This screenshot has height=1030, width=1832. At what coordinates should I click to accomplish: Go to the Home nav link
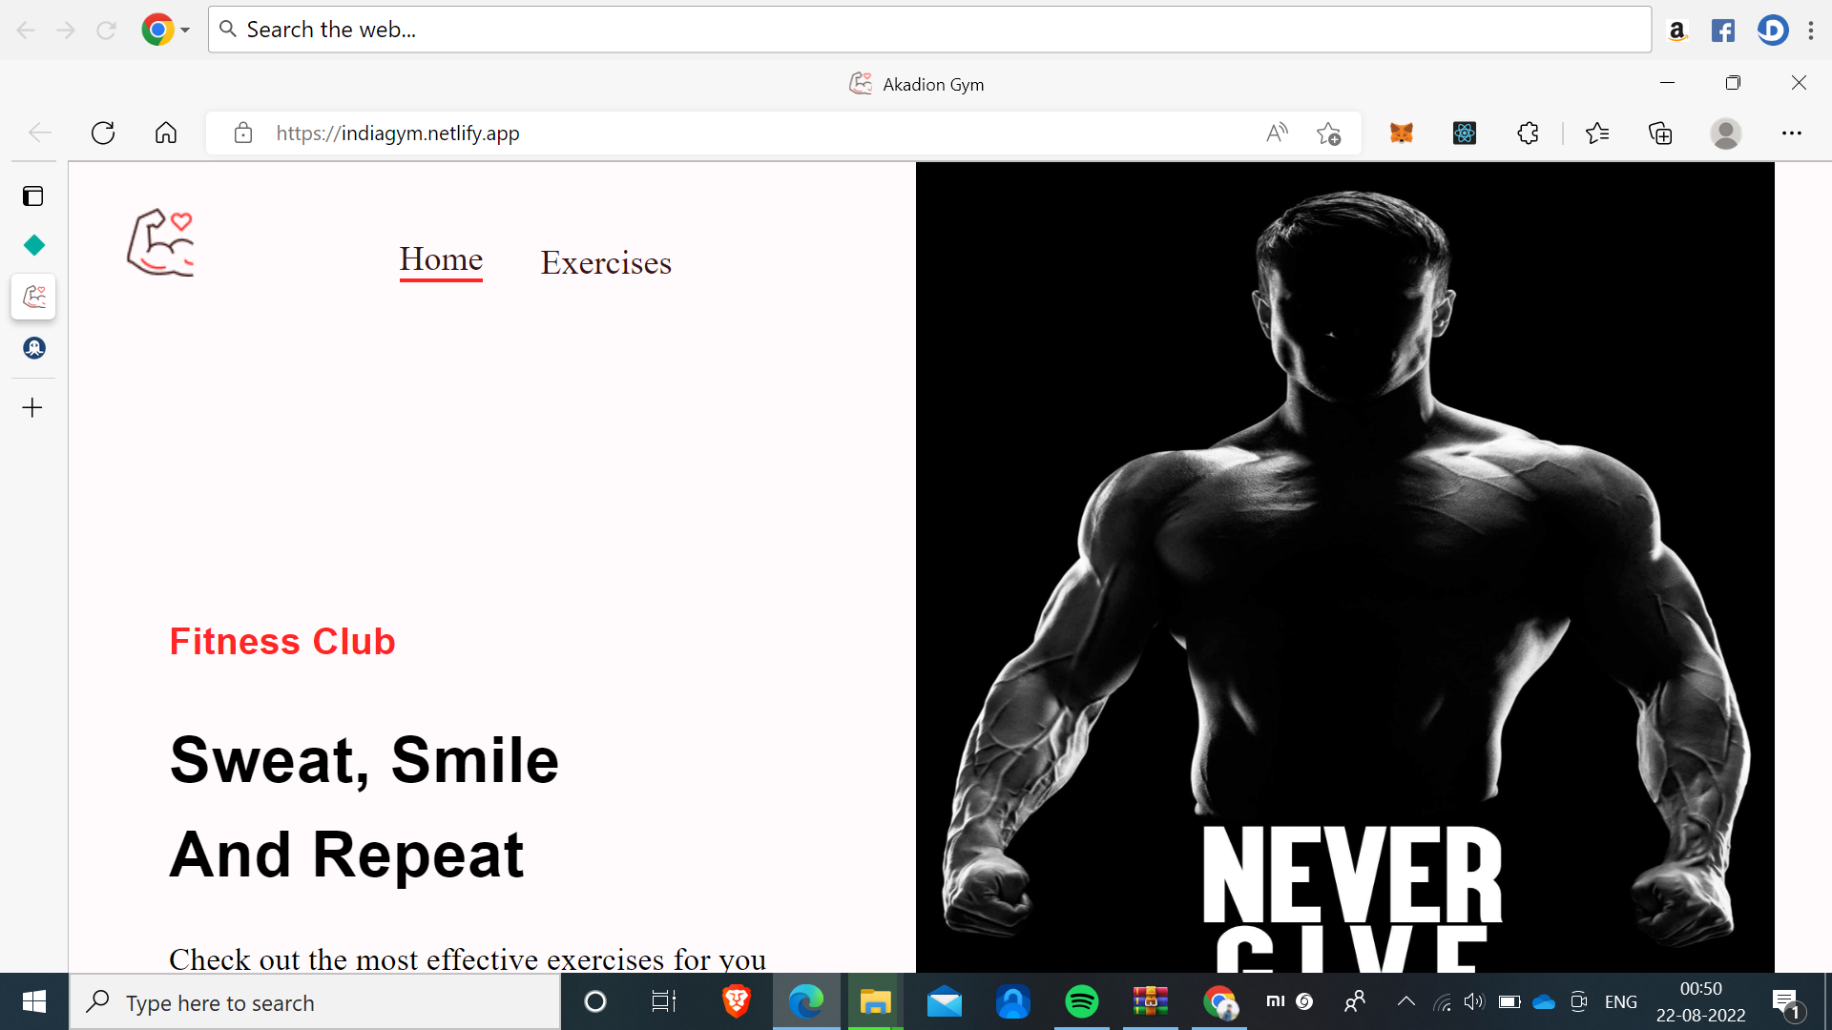pos(441,259)
